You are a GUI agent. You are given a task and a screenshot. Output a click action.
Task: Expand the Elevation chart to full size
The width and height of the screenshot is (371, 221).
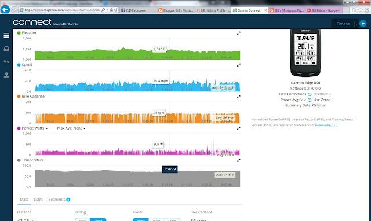(x=238, y=34)
